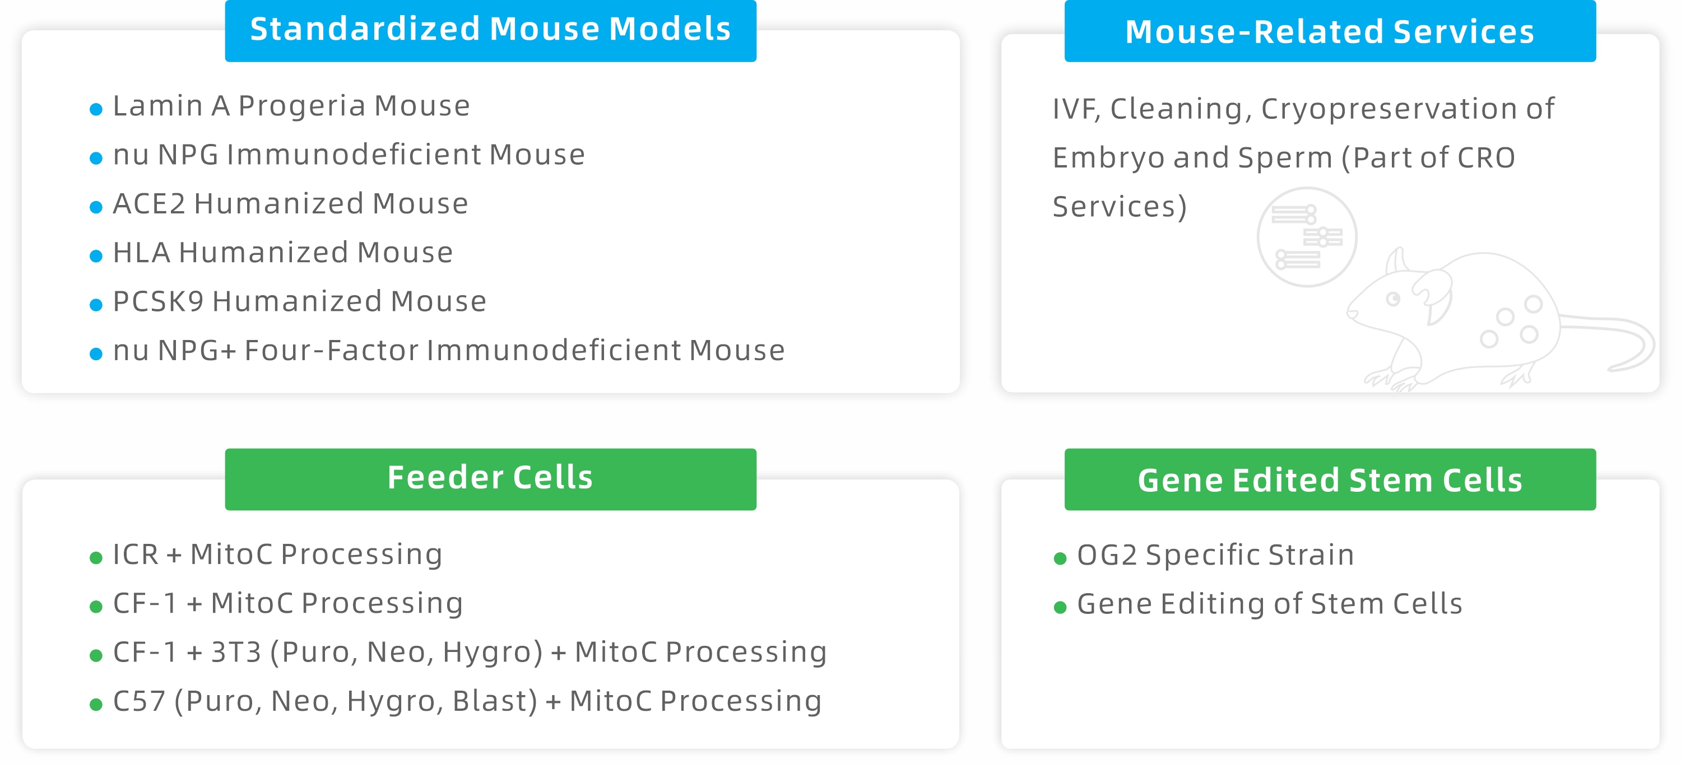Select CF-1 + 3T3 MitoC Processing entry
Screen dimensions: 1681x764
coord(470,653)
